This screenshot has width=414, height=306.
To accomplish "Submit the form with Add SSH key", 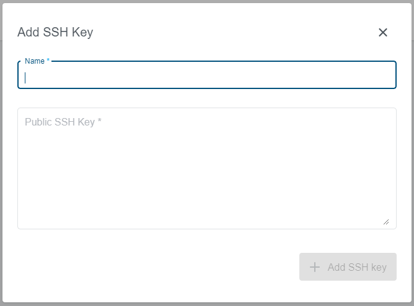I will (x=348, y=267).
